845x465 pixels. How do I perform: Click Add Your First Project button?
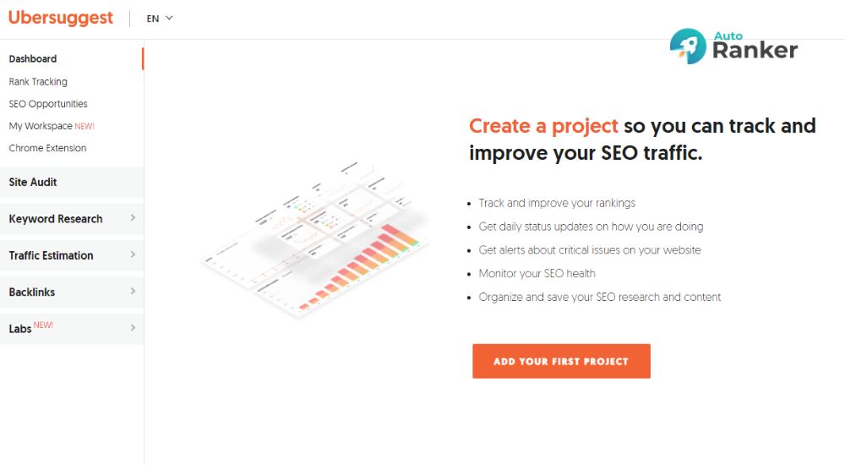pyautogui.click(x=561, y=361)
